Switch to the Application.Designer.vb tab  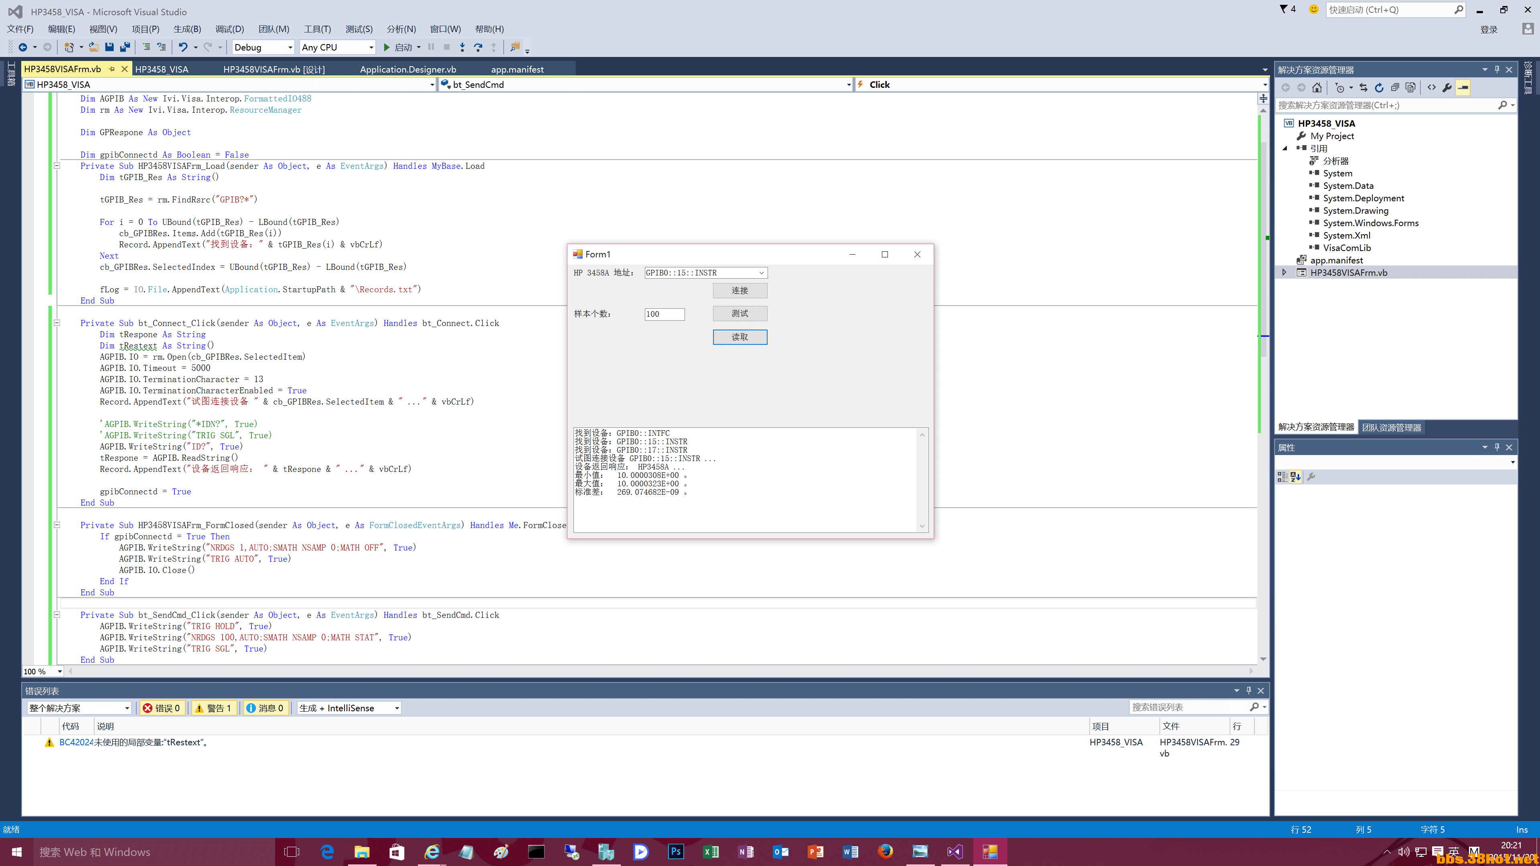(x=408, y=69)
